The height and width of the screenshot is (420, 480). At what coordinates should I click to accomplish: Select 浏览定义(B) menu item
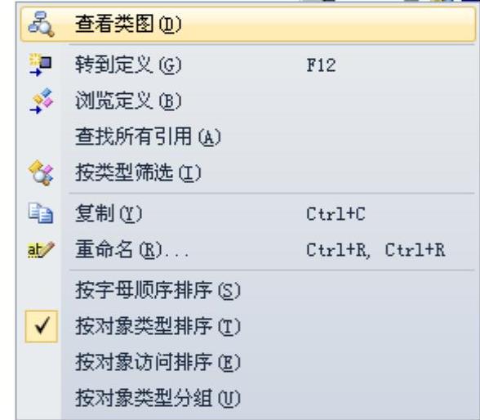pos(248,101)
